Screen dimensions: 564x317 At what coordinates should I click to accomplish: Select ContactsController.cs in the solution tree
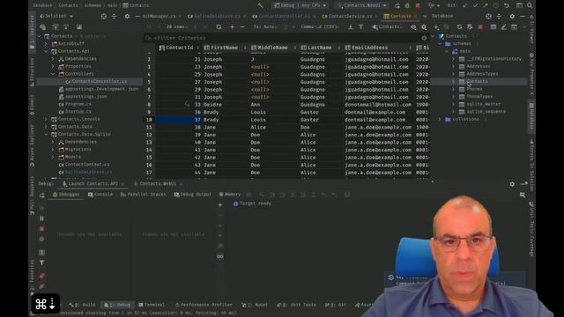tap(96, 82)
